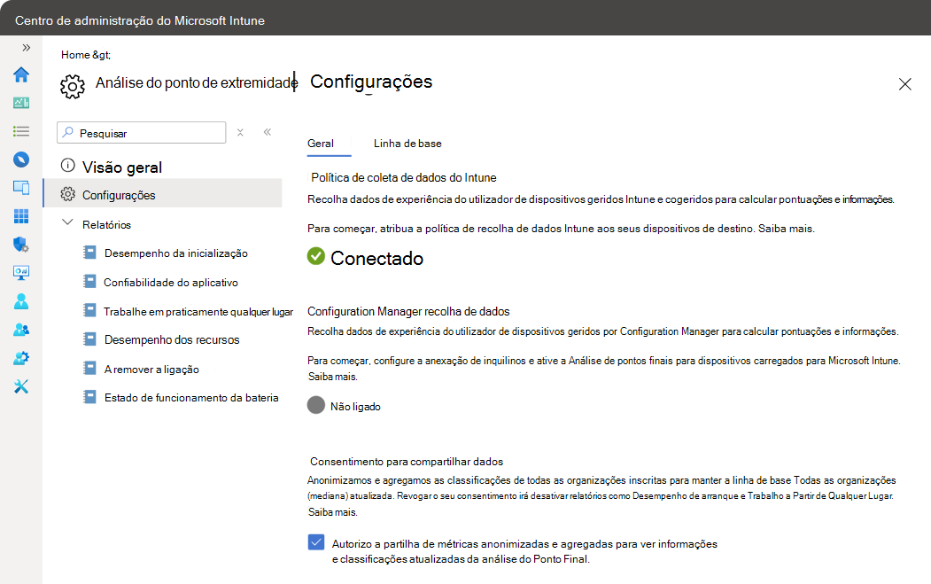Open the Desempenho dos recursos report
The image size is (931, 584).
point(172,339)
